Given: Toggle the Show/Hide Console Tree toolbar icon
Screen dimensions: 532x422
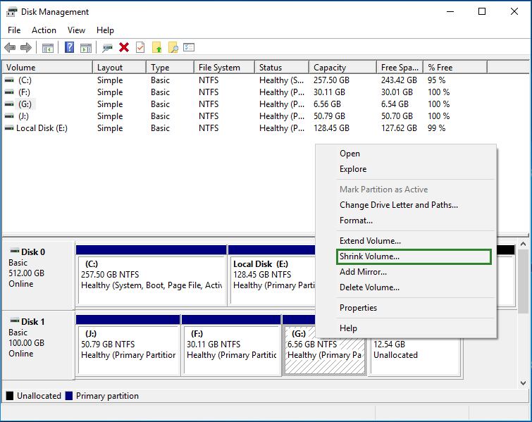Looking at the screenshot, I should point(47,48).
